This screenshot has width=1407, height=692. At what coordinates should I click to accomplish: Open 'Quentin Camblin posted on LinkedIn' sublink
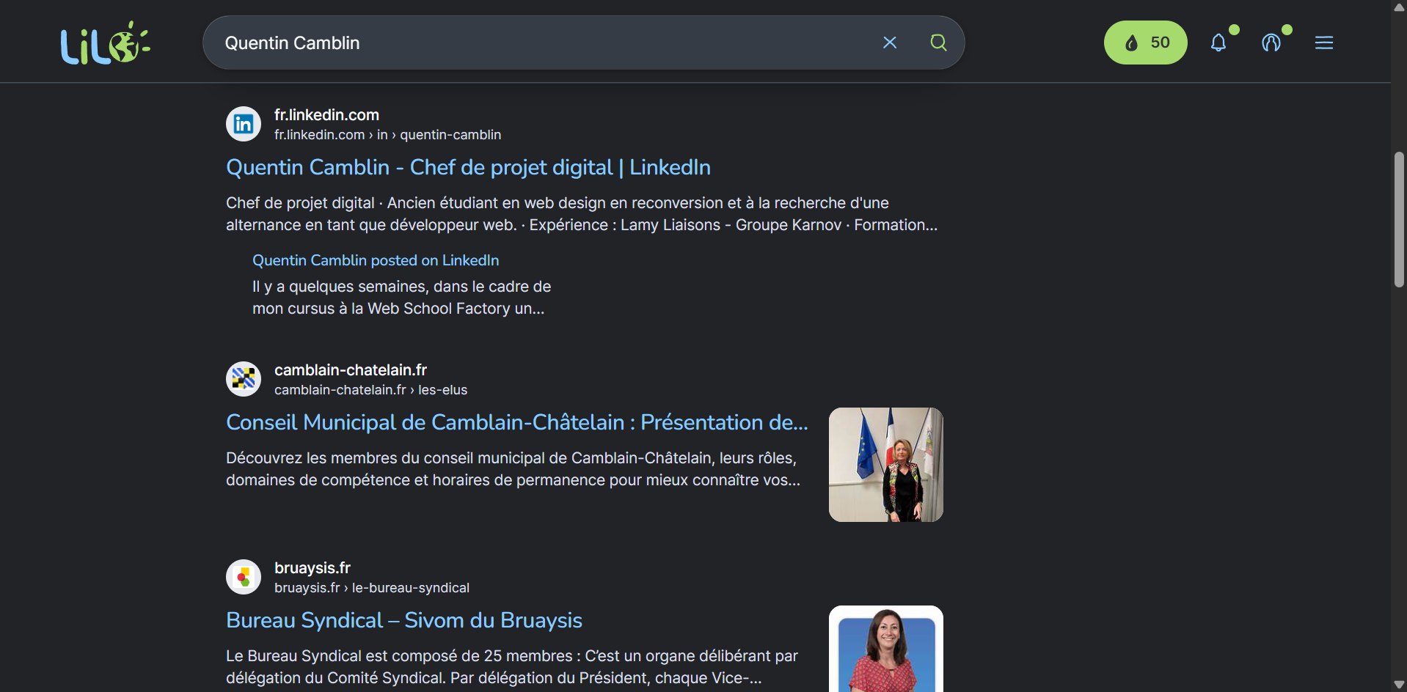click(x=376, y=260)
